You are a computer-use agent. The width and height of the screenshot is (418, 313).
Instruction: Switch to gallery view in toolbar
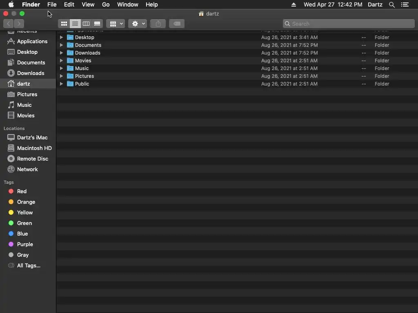(x=97, y=24)
